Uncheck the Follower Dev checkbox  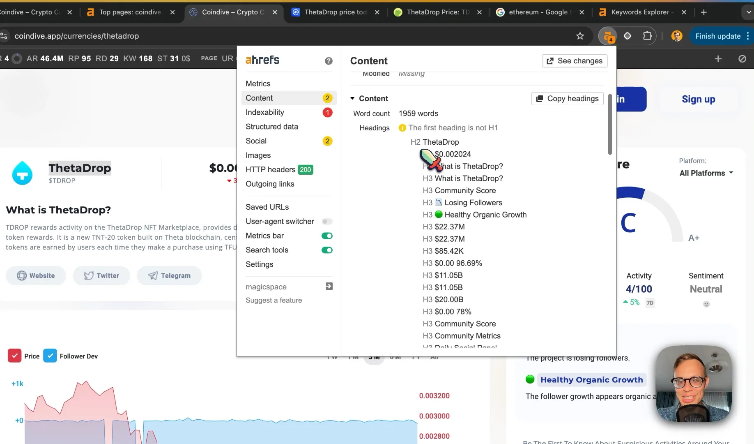click(50, 356)
